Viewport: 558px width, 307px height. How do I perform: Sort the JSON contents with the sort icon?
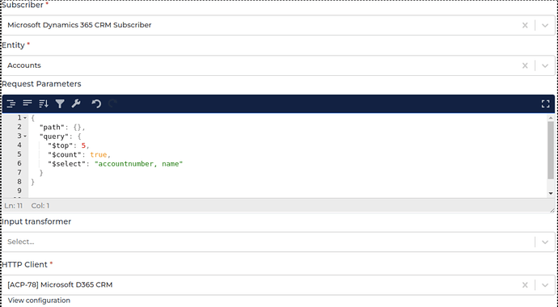click(44, 103)
